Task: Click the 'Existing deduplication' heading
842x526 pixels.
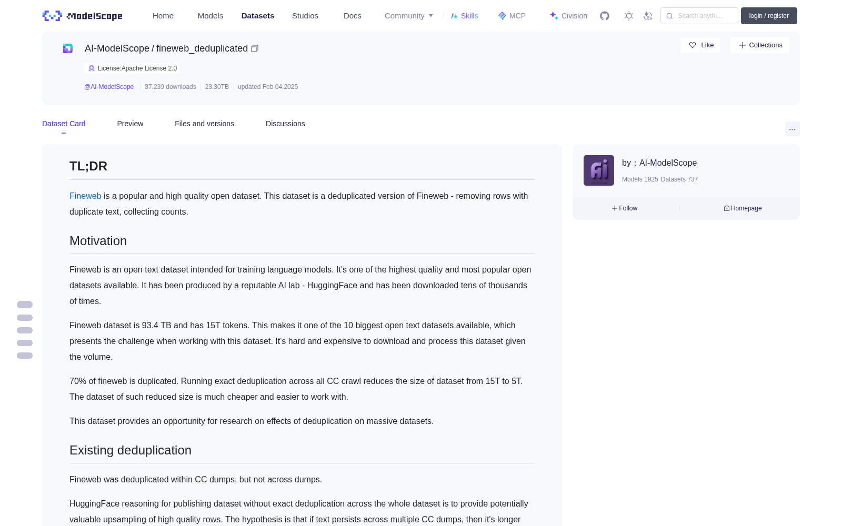Action: pyautogui.click(x=131, y=450)
